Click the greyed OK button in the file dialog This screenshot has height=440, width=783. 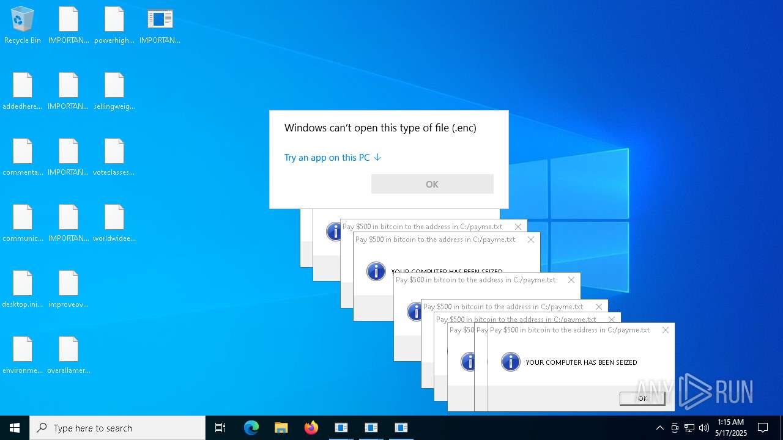[432, 184]
